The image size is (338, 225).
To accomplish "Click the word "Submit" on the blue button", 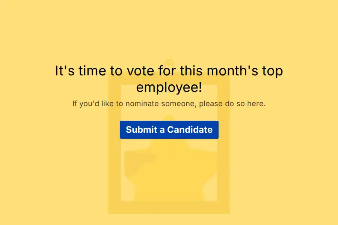I will pos(142,130).
